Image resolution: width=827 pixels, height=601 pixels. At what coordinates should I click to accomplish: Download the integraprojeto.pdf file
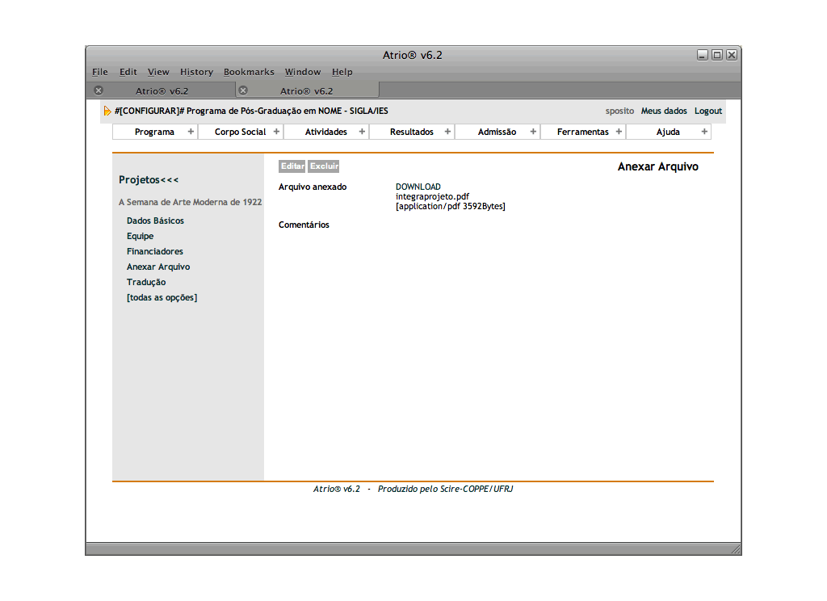coord(418,187)
